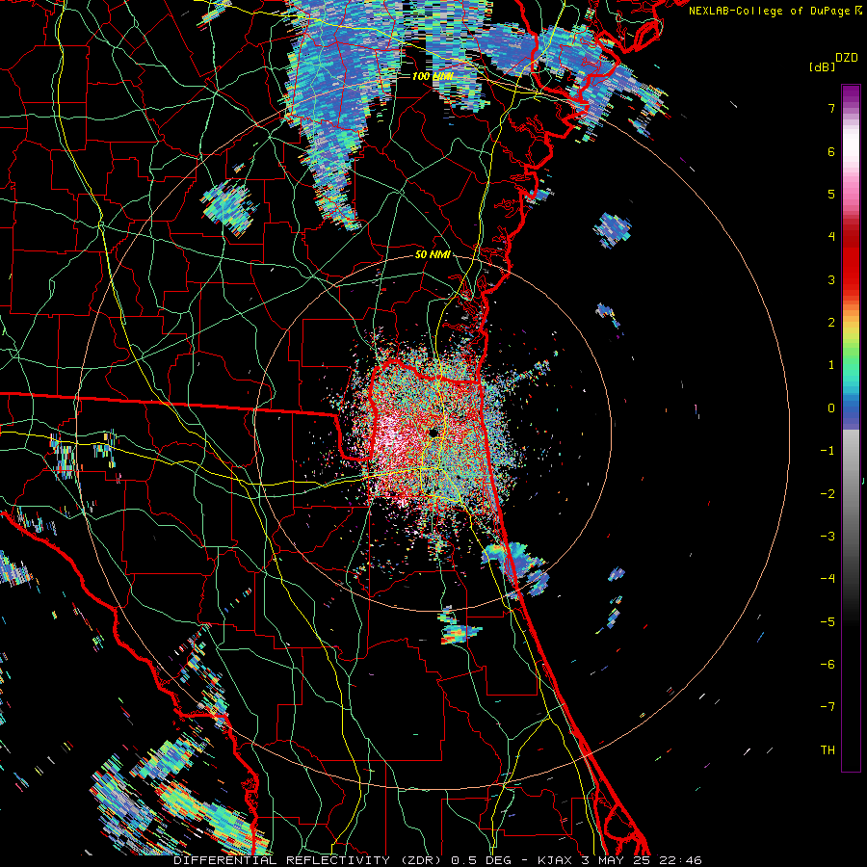Select the 0 value on the color scale
The height and width of the screenshot is (867, 867).
[x=831, y=408]
